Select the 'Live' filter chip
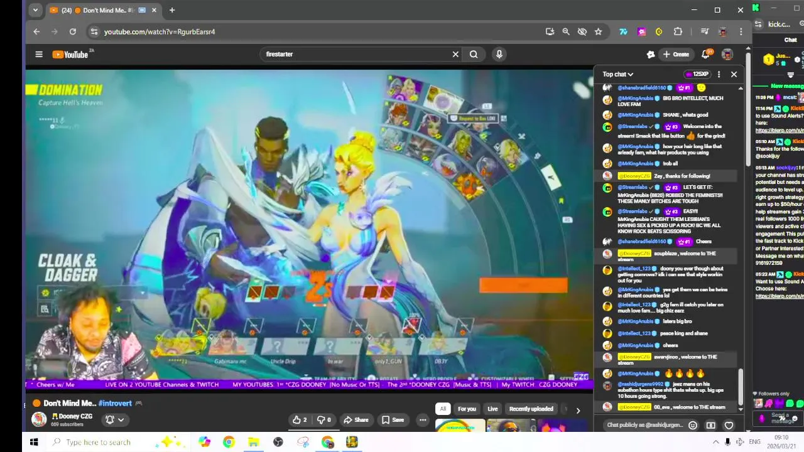 tap(492, 409)
